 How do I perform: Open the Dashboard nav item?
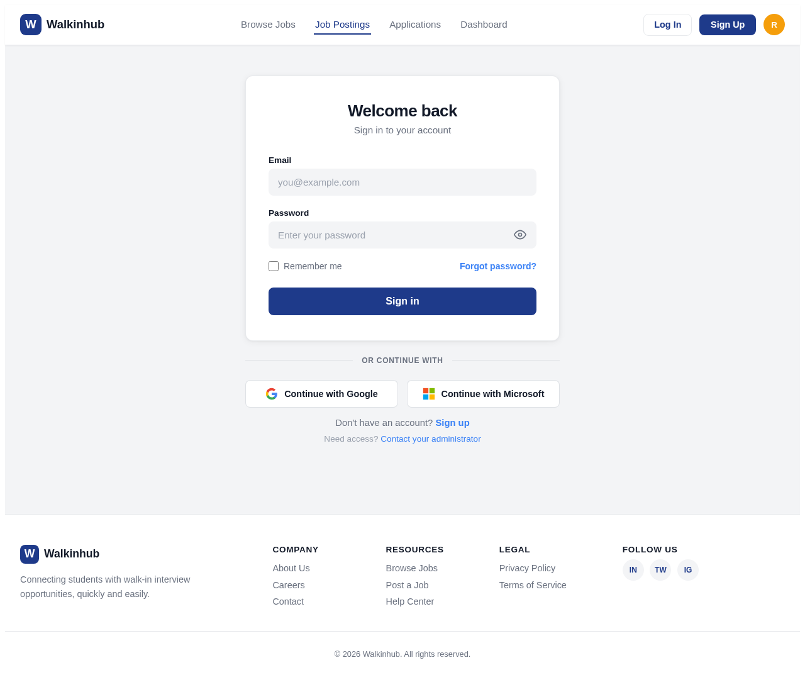click(484, 25)
